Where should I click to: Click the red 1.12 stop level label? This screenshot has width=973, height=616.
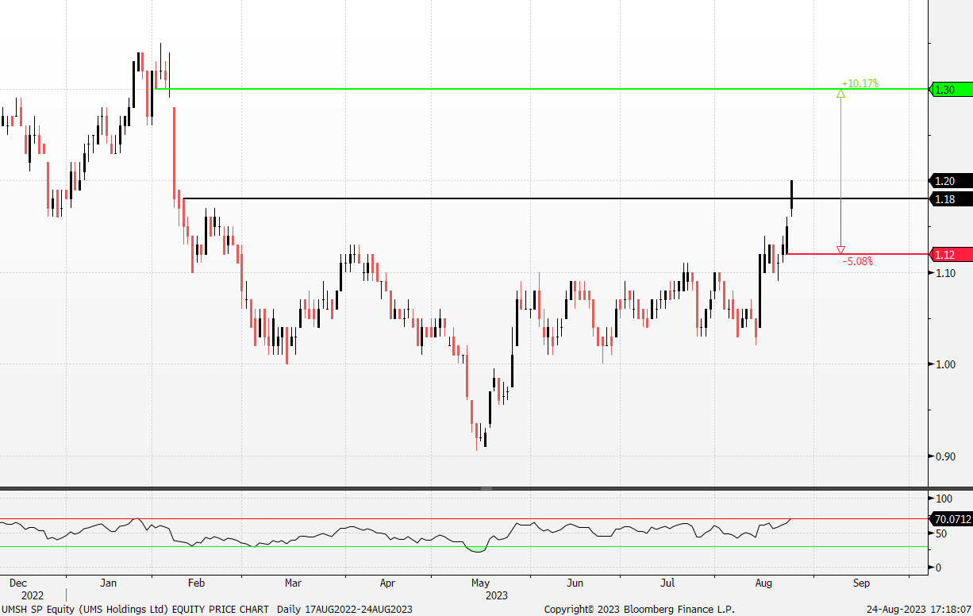click(950, 254)
